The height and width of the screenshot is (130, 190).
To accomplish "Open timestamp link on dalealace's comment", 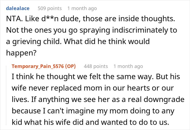I will click(x=82, y=8).
